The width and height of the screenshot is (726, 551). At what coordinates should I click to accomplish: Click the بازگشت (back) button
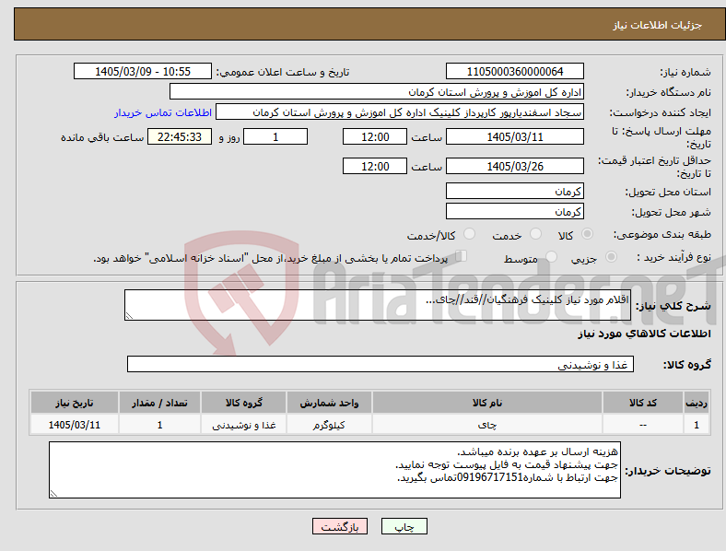[340, 526]
